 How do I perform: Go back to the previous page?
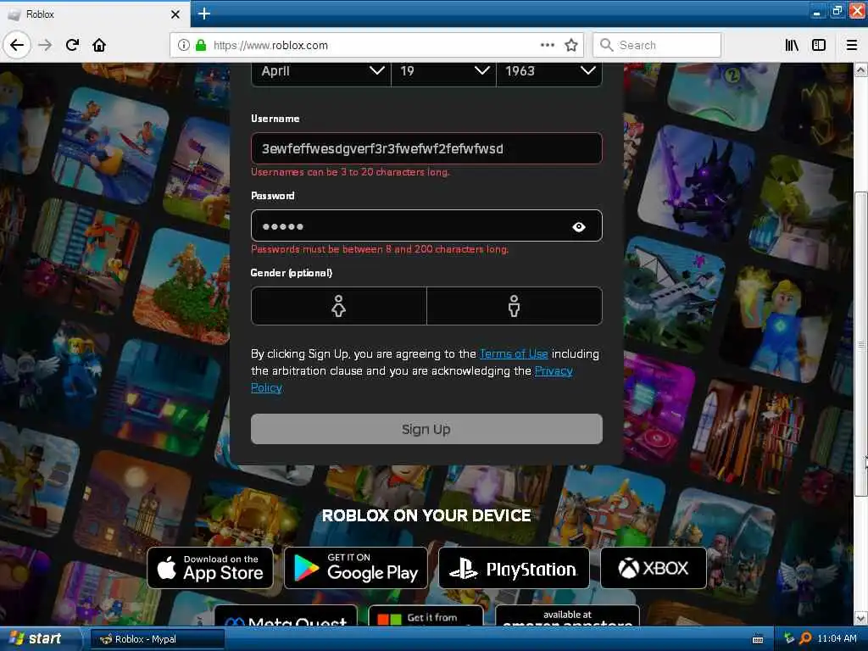pyautogui.click(x=17, y=45)
